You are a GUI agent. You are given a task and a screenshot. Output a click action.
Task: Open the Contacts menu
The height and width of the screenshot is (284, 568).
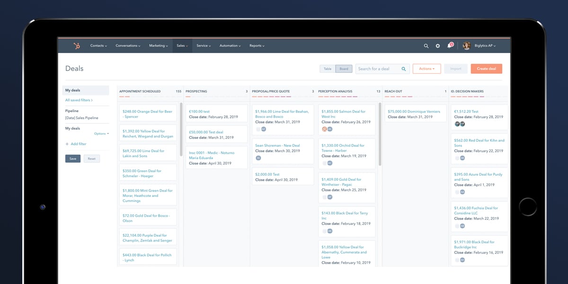tap(98, 46)
